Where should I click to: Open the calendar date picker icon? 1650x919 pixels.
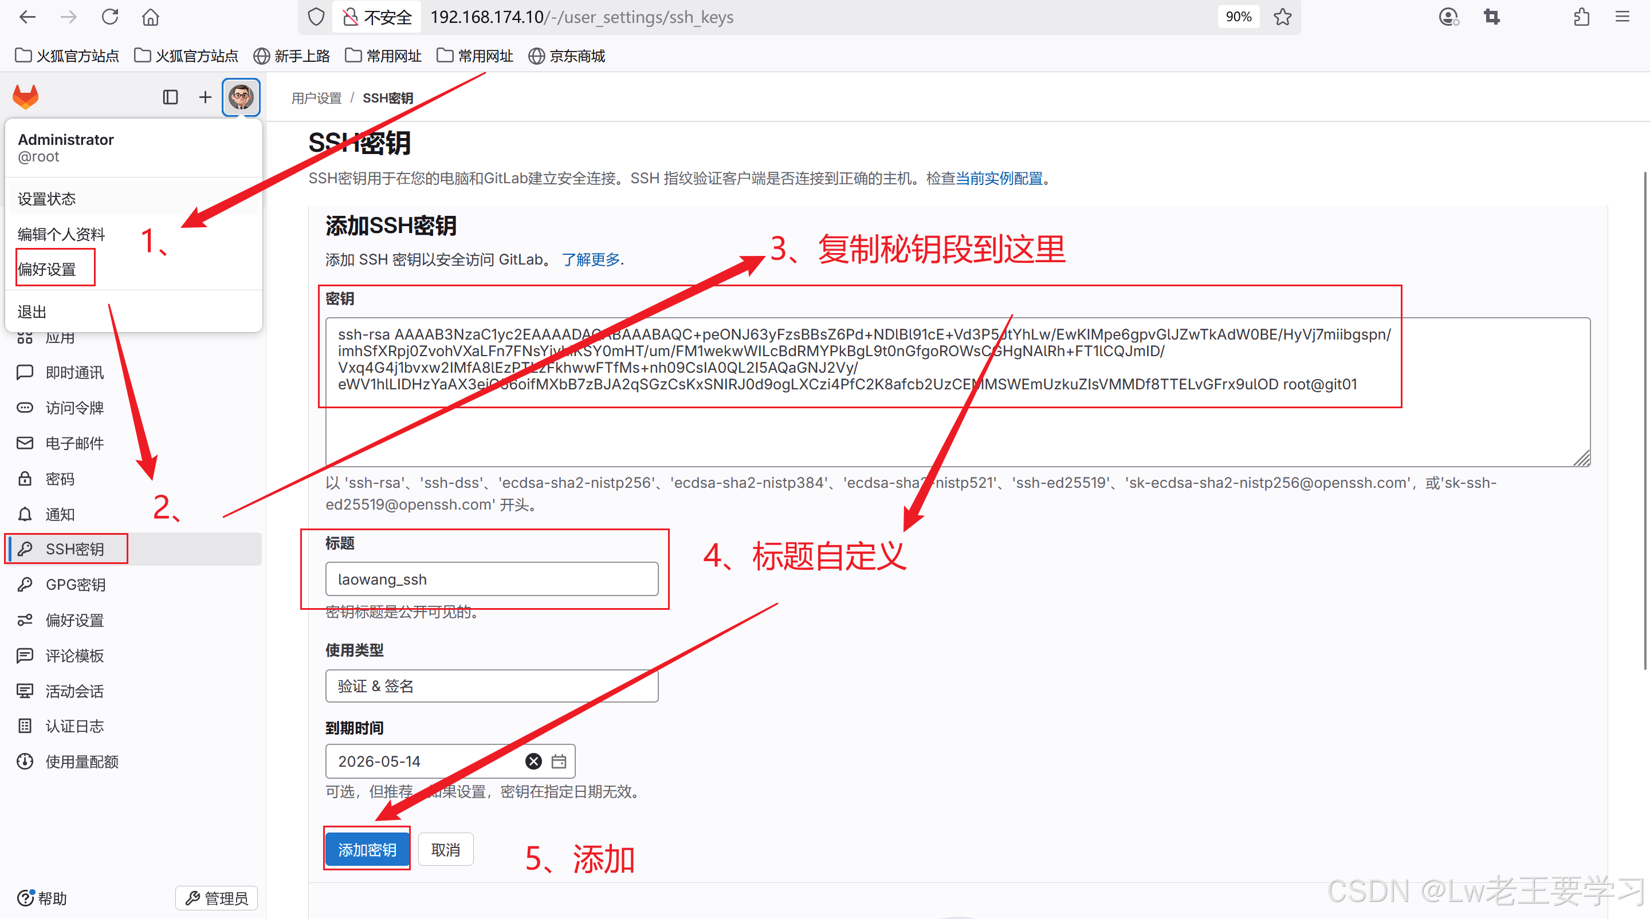pyautogui.click(x=559, y=761)
